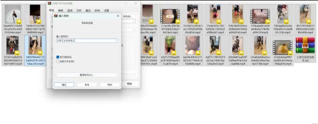This screenshot has width=318, height=124.
Task: Select video thumbnail of 93b38d9365ce...mp4
Action: [x=238, y=14]
